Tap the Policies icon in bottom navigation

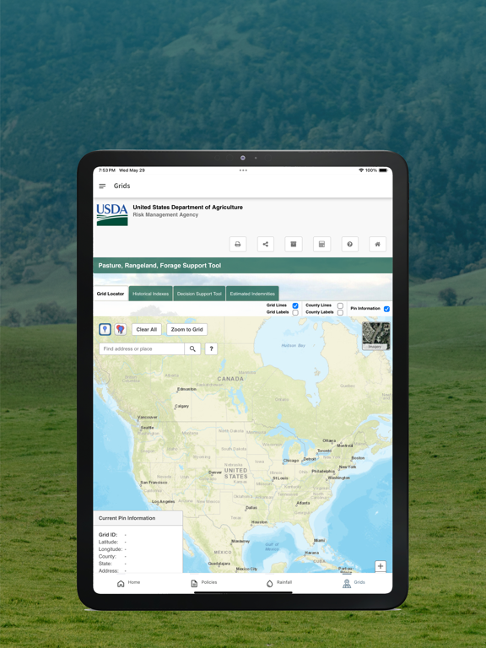(194, 584)
